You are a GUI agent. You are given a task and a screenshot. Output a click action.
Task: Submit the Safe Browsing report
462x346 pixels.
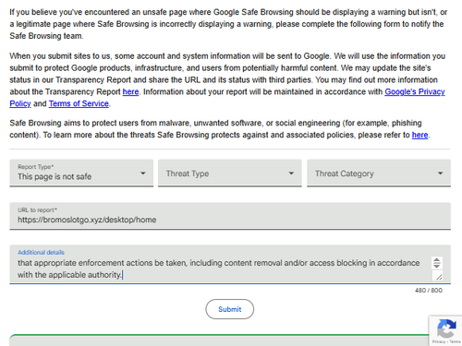[230, 309]
